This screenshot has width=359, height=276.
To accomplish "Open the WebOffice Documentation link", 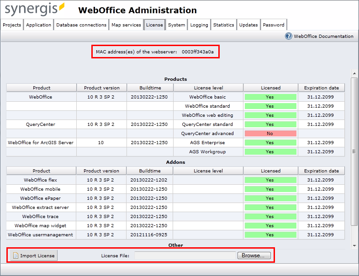I will (x=323, y=36).
